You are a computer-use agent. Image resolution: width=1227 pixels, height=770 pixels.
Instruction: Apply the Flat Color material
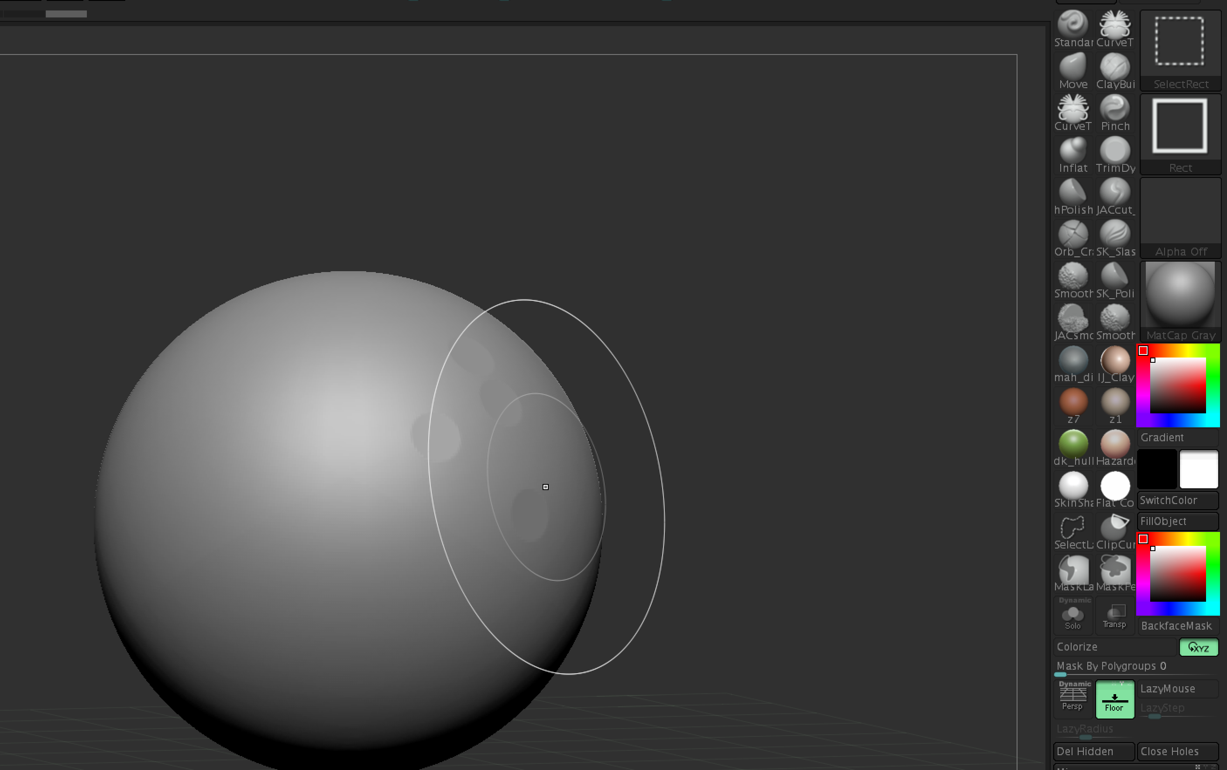pos(1115,490)
